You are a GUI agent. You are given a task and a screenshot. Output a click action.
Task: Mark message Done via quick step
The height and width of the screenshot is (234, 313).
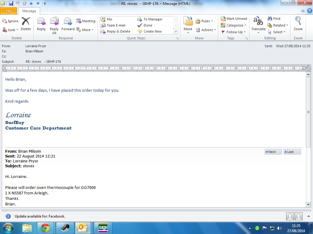point(145,25)
